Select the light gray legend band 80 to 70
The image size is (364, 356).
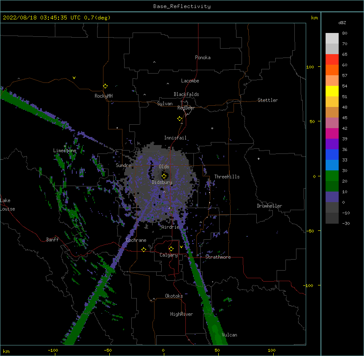(x=332, y=38)
